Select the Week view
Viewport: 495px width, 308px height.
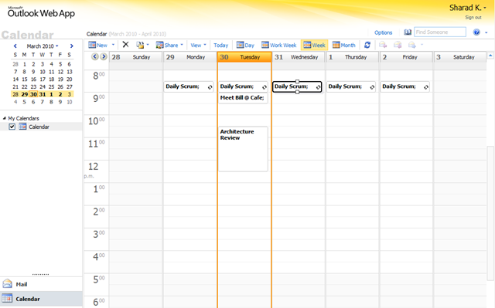pyautogui.click(x=314, y=45)
